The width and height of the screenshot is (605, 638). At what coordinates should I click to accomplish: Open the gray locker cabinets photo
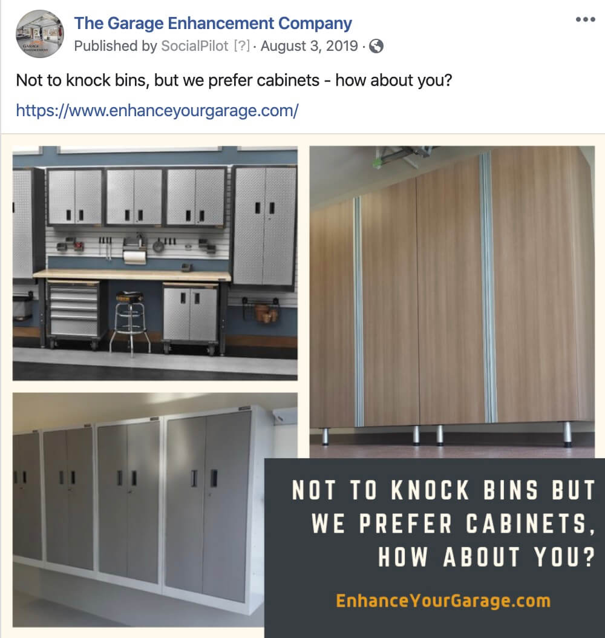(139, 510)
